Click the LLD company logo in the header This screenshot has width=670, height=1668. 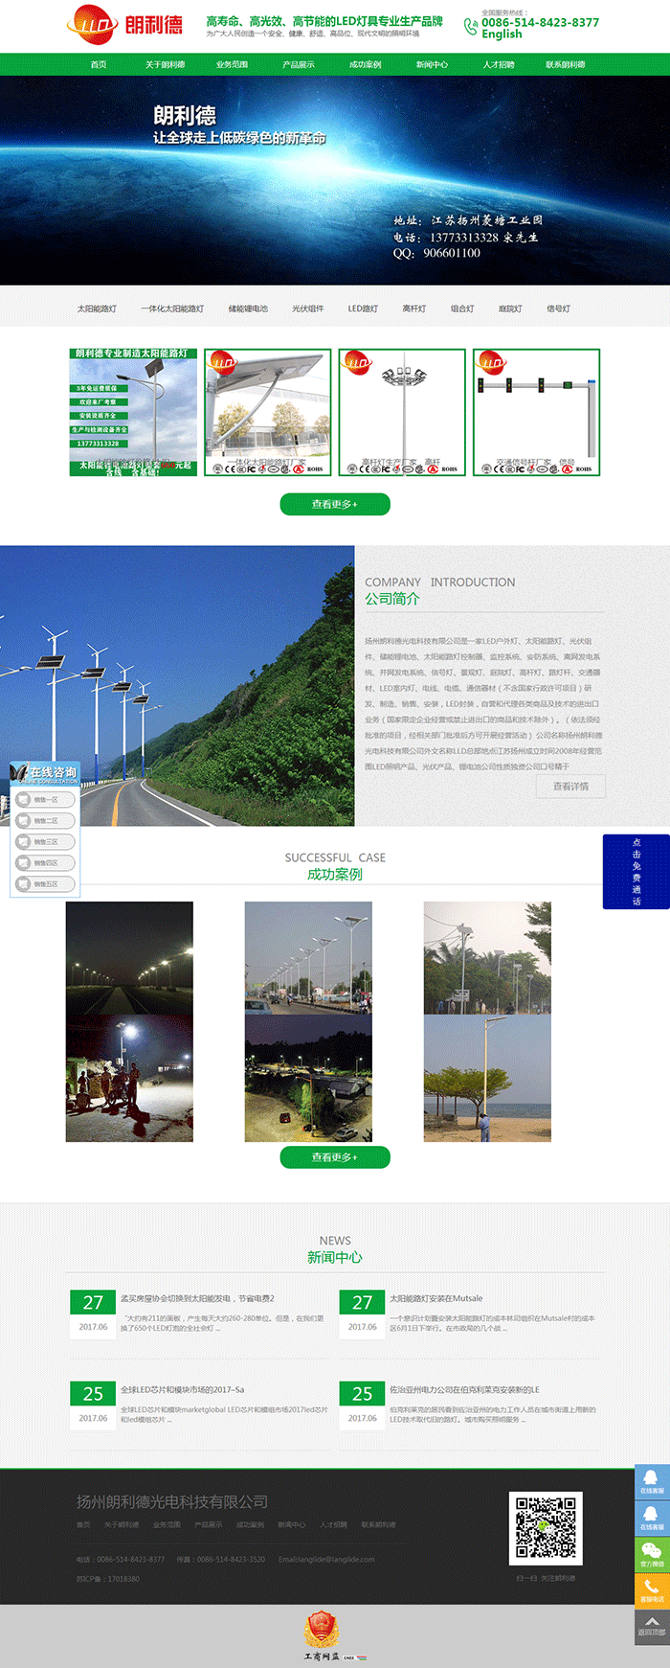pyautogui.click(x=124, y=24)
